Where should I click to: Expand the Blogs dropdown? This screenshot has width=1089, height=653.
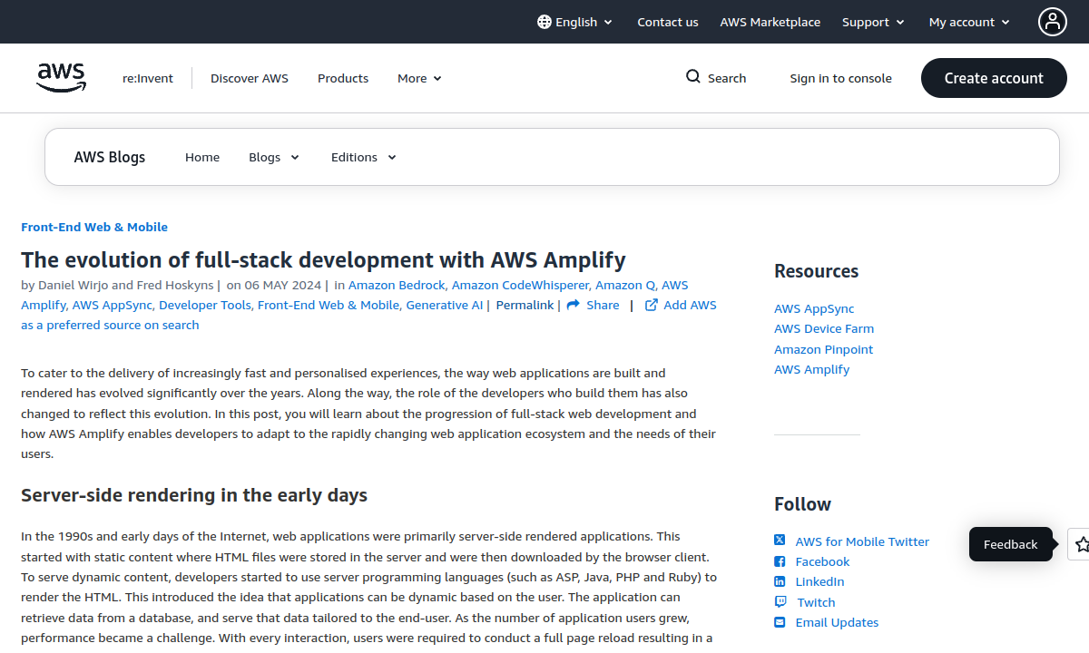(274, 157)
